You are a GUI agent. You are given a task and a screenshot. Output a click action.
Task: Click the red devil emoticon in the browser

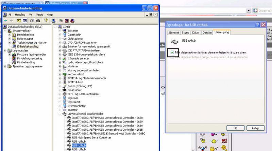pyautogui.click(x=224, y=141)
